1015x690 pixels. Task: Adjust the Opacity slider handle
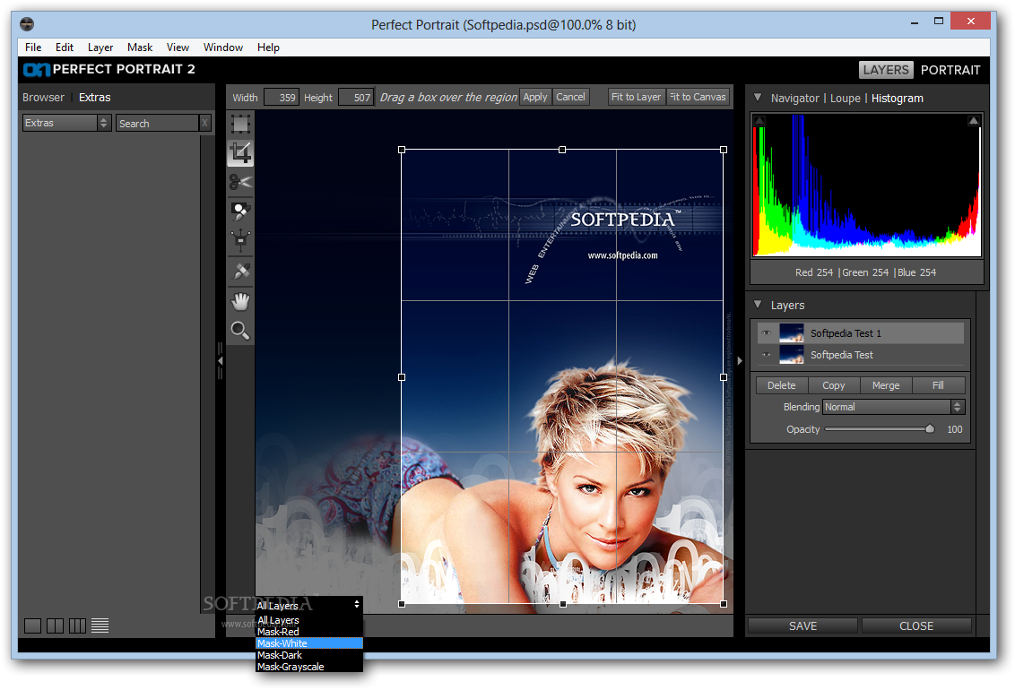pyautogui.click(x=930, y=428)
